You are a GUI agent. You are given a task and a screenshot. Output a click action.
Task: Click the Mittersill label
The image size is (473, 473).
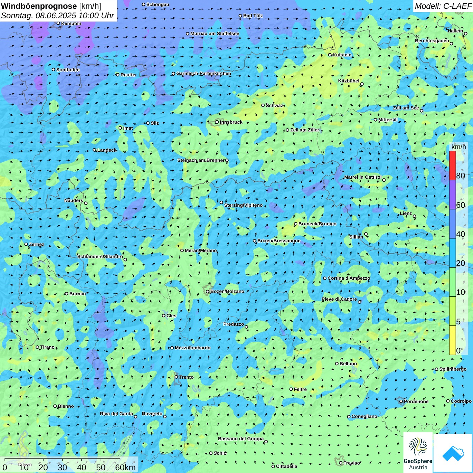click(x=388, y=120)
